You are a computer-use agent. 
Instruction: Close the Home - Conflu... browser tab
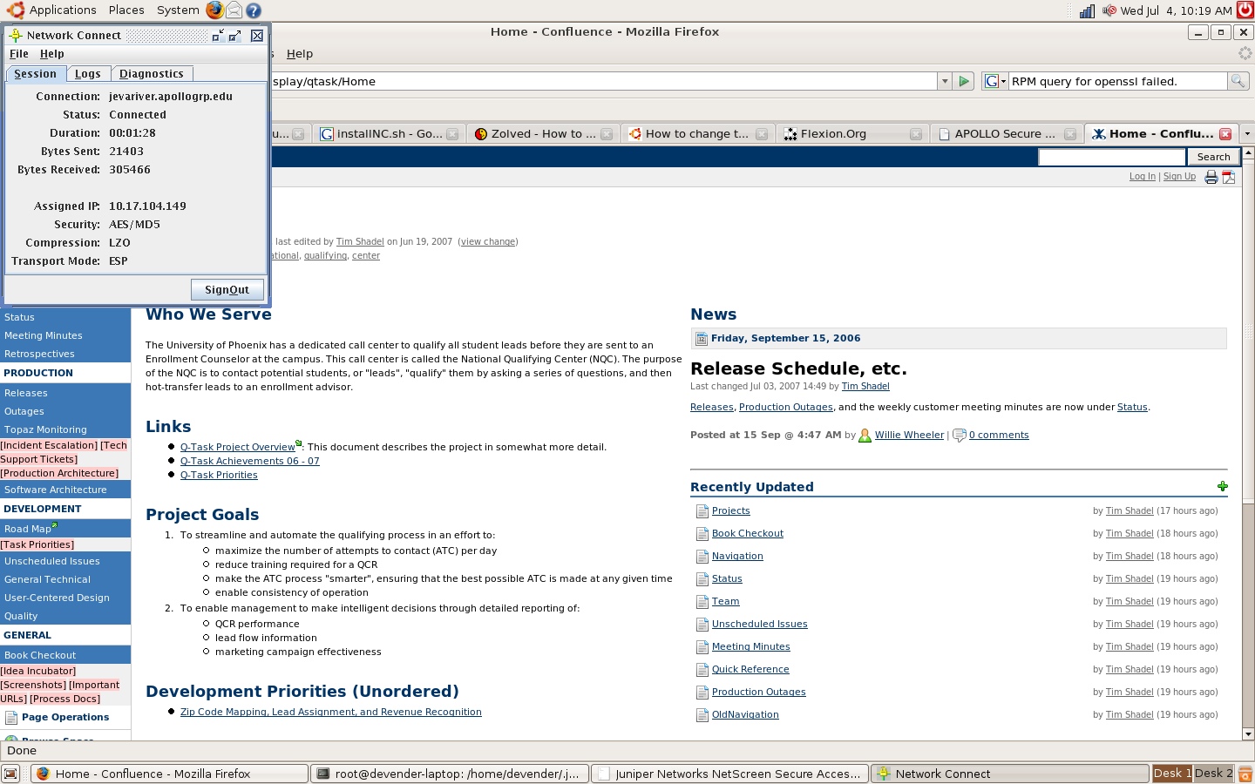pos(1225,133)
